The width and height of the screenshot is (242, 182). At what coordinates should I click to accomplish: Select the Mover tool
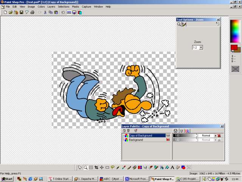pos(102,168)
